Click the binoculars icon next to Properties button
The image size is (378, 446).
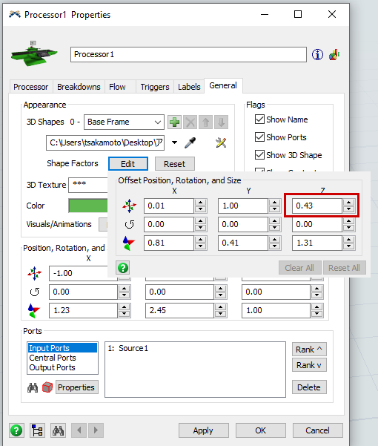pos(33,387)
